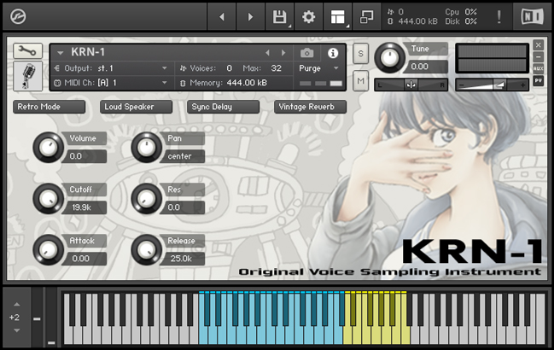
Task: Click the Res resonance knob
Action: point(146,199)
